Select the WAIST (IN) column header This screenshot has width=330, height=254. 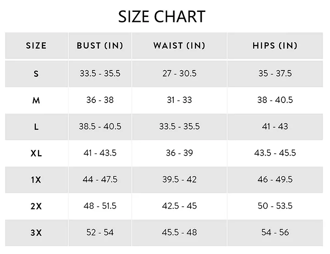pos(179,46)
